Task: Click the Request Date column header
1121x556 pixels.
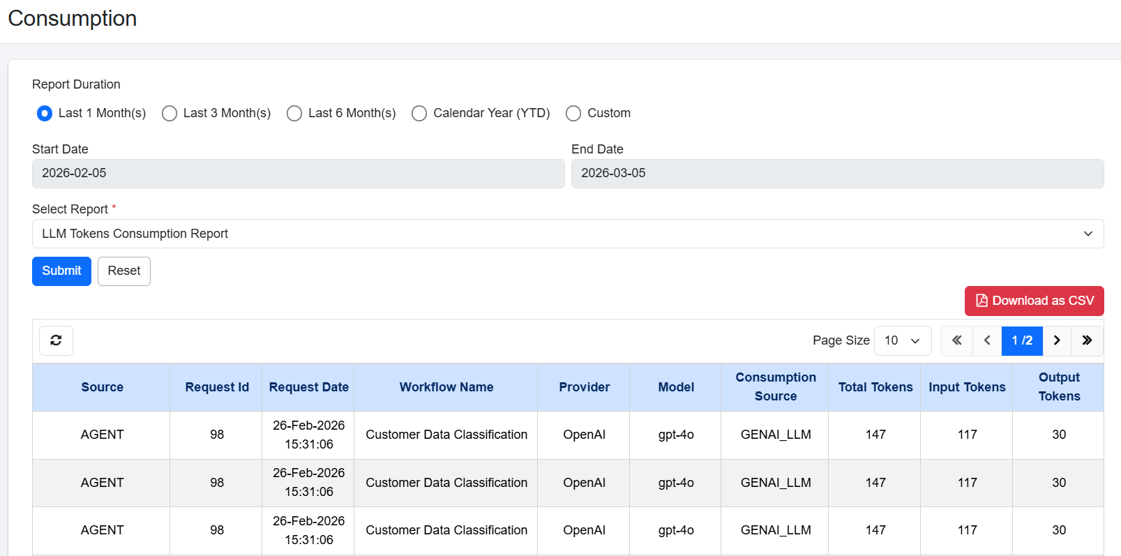Action: point(308,387)
